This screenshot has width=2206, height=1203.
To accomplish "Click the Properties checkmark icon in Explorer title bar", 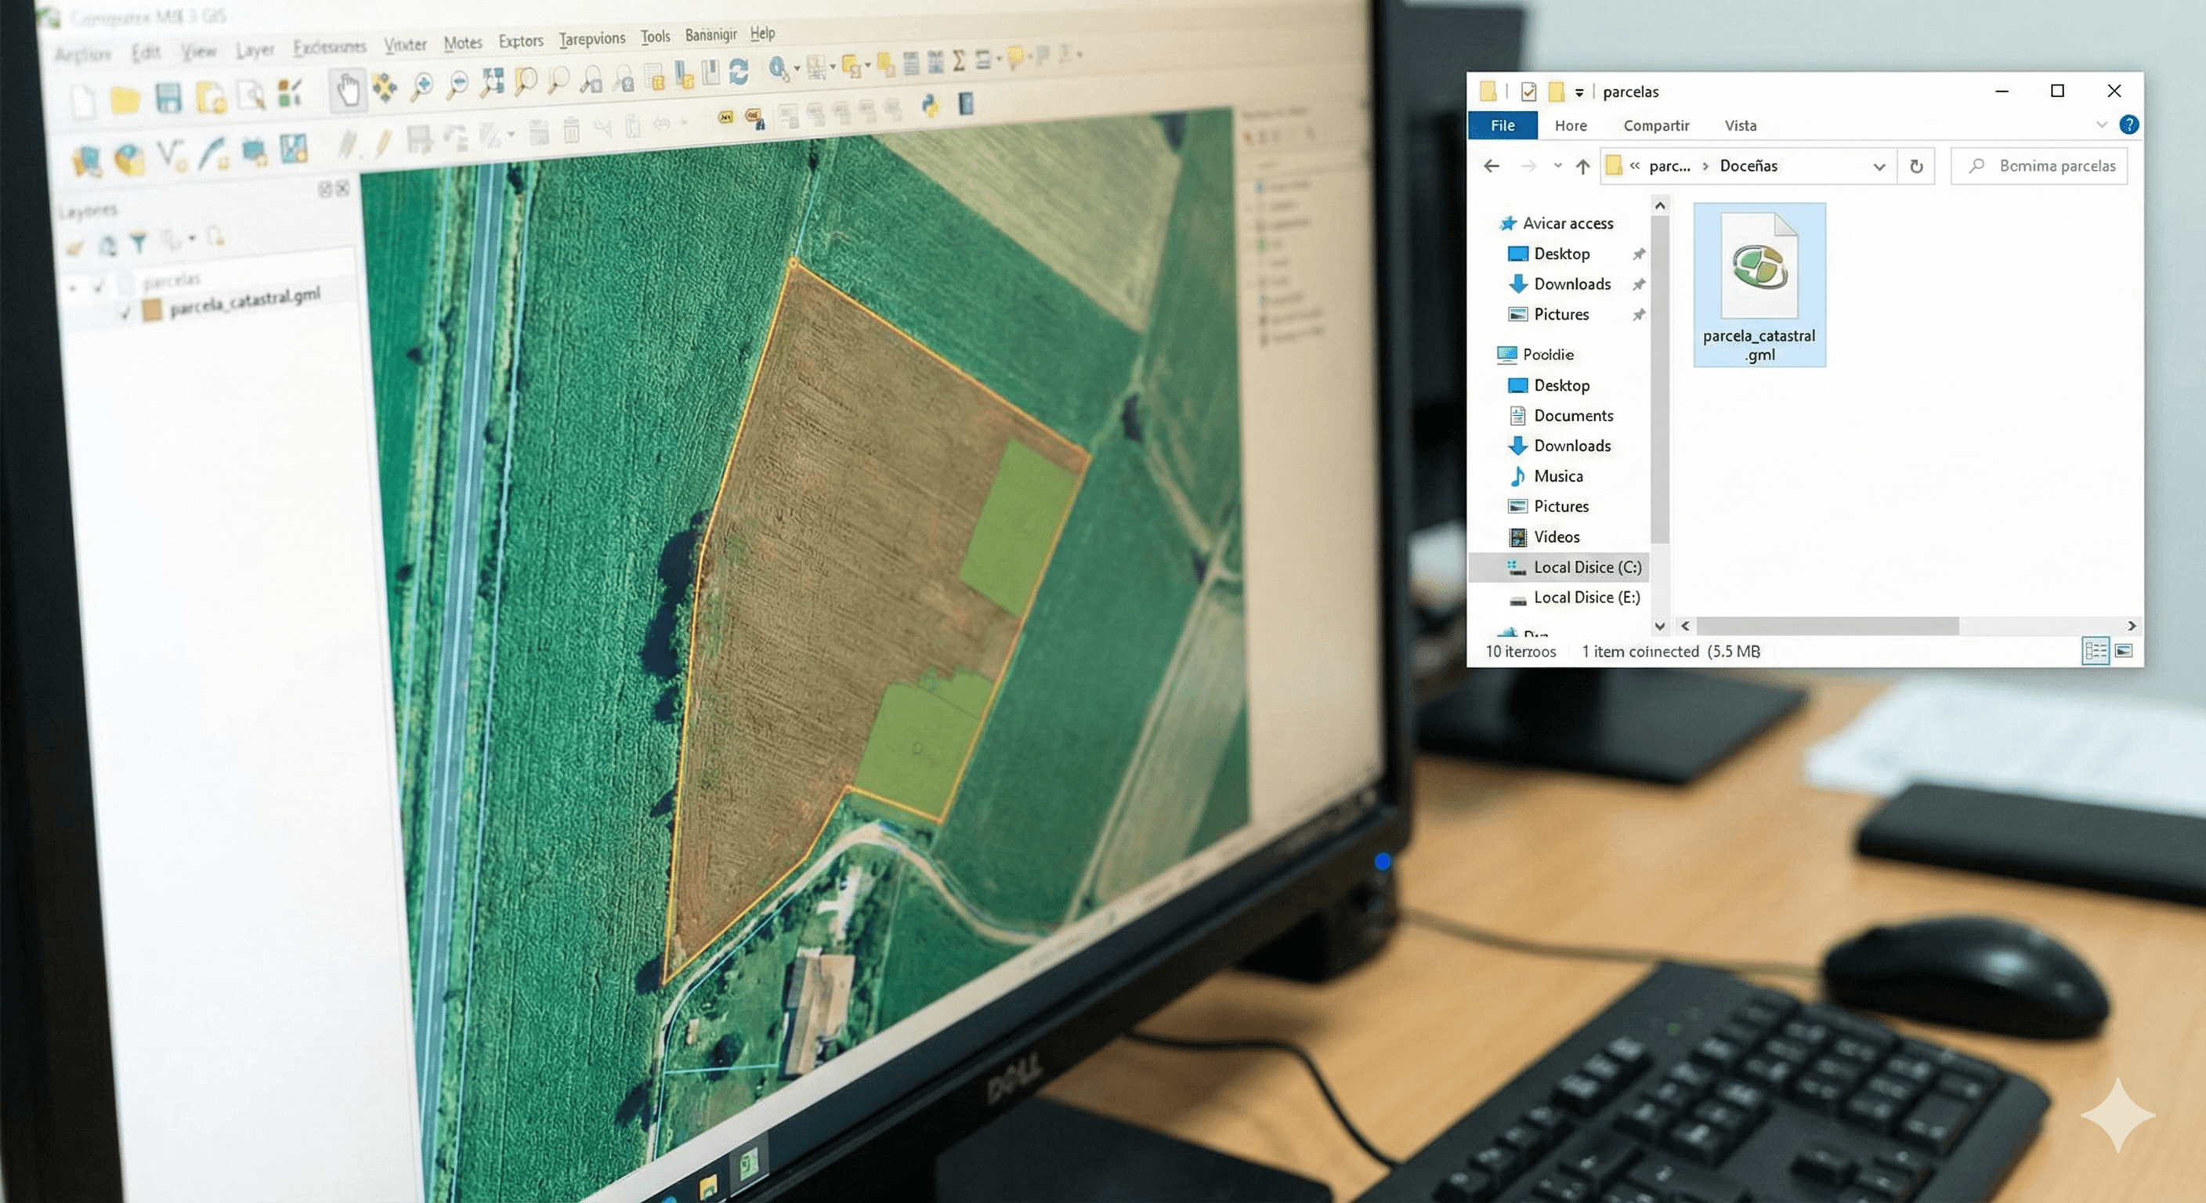I will click(1528, 92).
